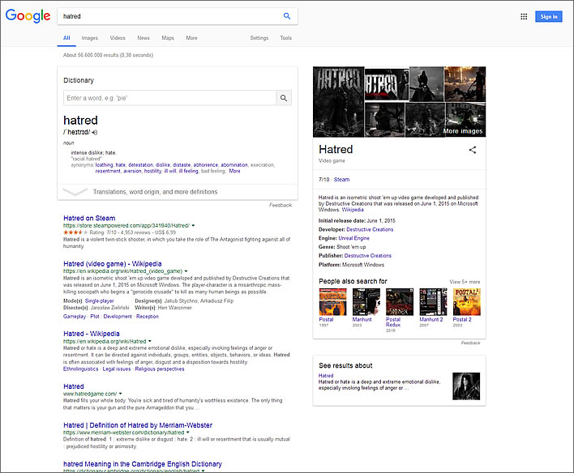Open the Cambridge English Dictionary result

(x=143, y=464)
